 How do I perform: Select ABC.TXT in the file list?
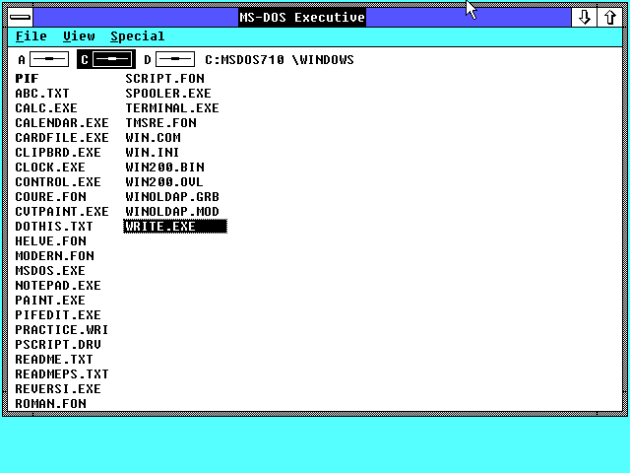(42, 94)
